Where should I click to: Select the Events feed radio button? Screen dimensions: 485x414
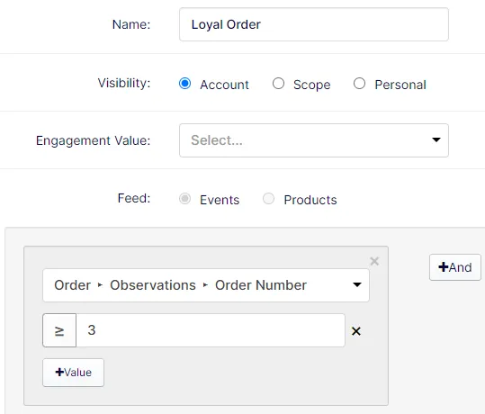(184, 199)
